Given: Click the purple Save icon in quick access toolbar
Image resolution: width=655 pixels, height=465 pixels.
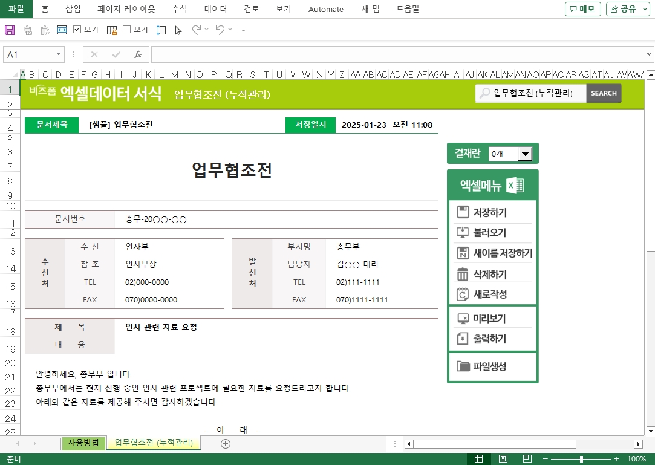Looking at the screenshot, I should tap(10, 30).
